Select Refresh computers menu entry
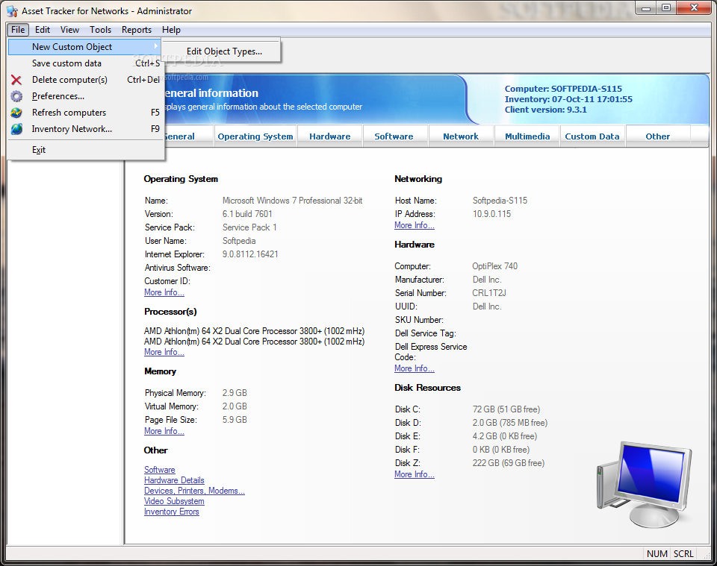 pos(85,113)
